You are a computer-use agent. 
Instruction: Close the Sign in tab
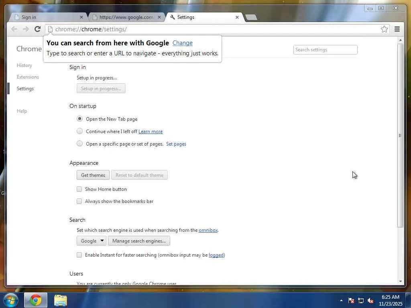(x=81, y=17)
